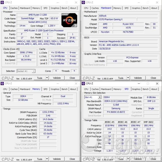Click the '3:40' FSB:DRAM value
Screen dimensions: 162x162
point(48,115)
